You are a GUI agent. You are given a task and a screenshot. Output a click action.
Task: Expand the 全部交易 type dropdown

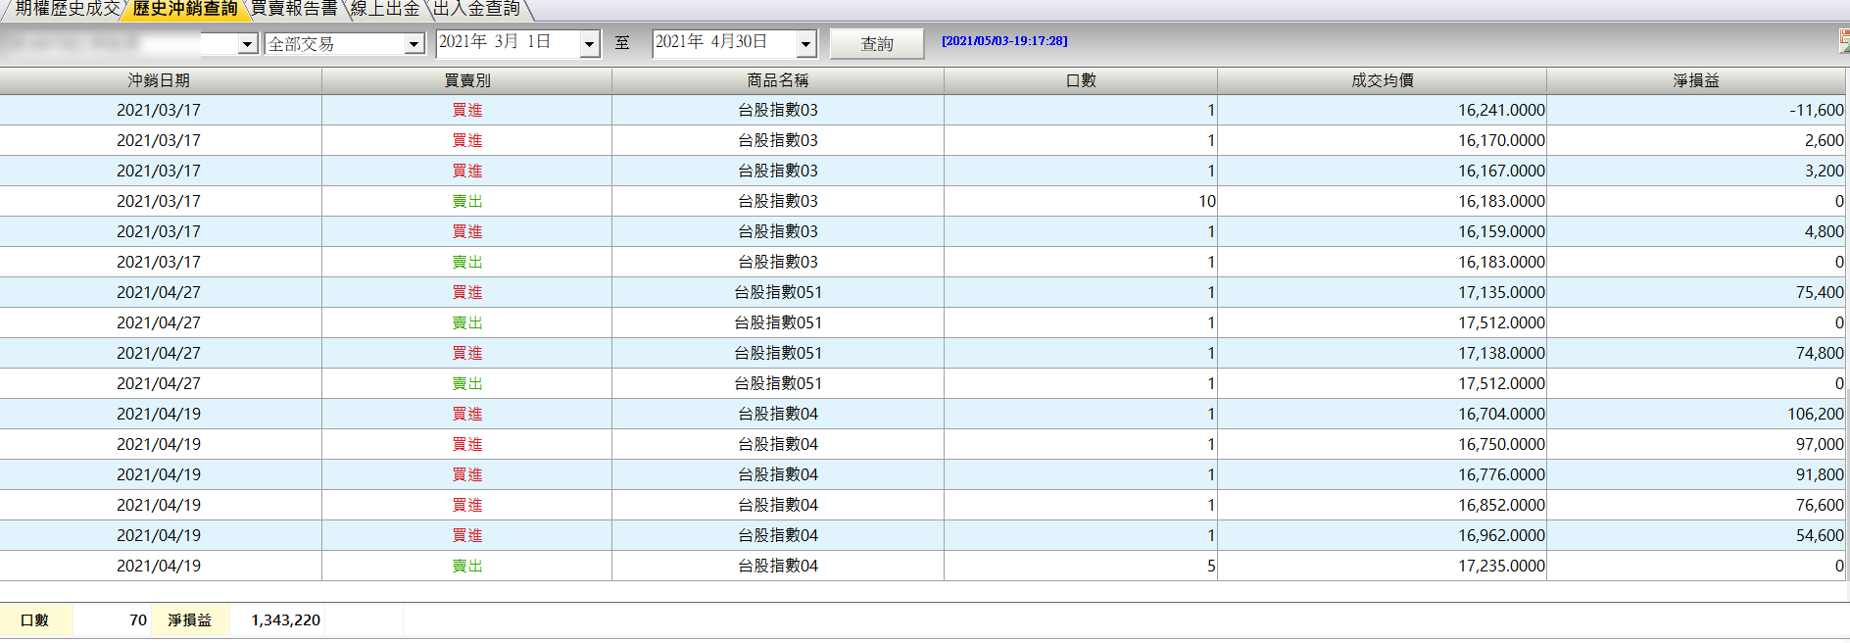coord(414,44)
